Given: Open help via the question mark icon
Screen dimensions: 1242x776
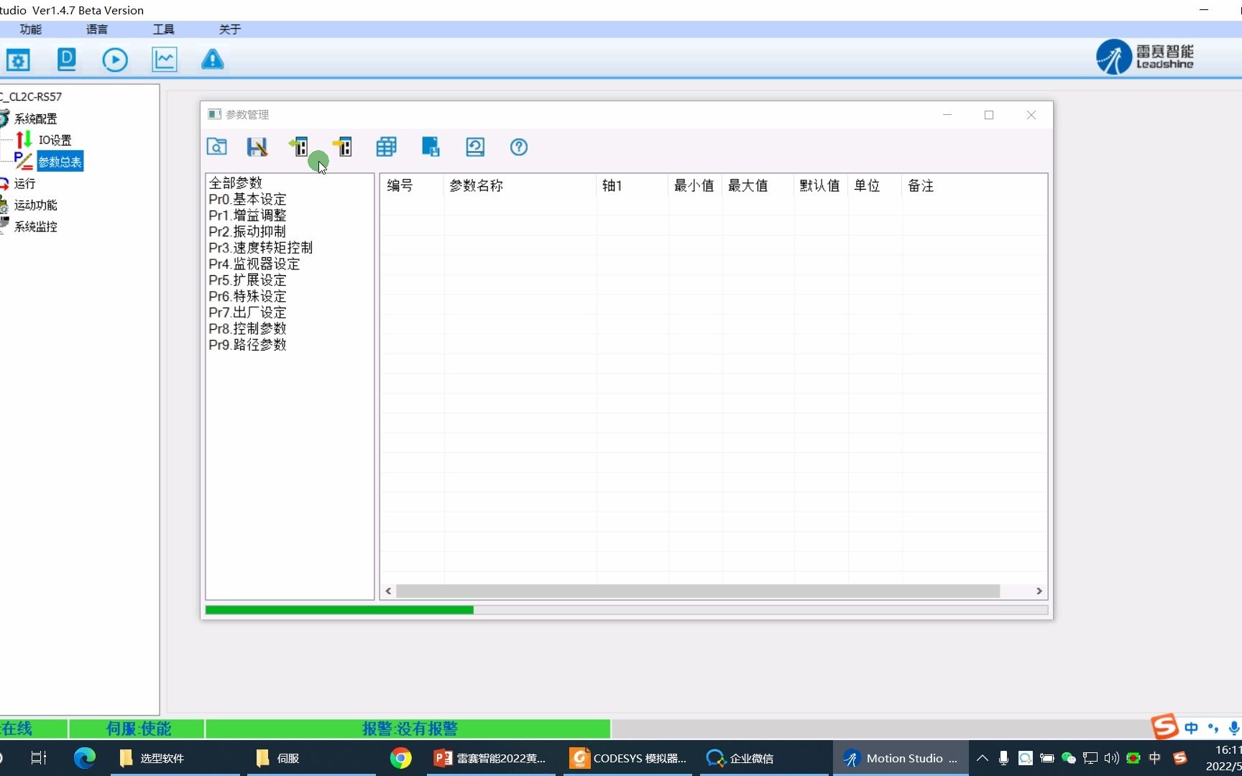Looking at the screenshot, I should point(518,147).
